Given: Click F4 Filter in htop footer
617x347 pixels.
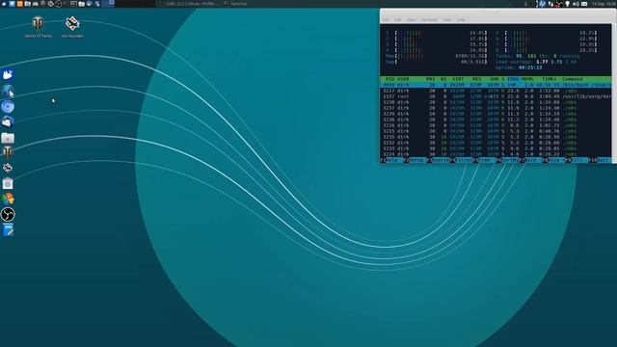Looking at the screenshot, I should tap(462, 160).
